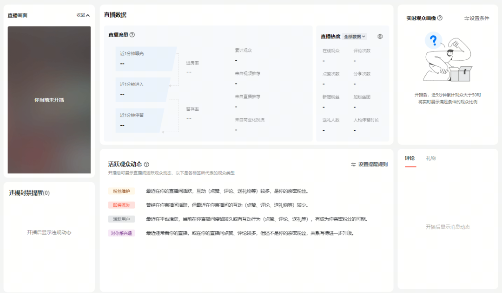
Task: Select the 评论 tab
Action: [410, 158]
